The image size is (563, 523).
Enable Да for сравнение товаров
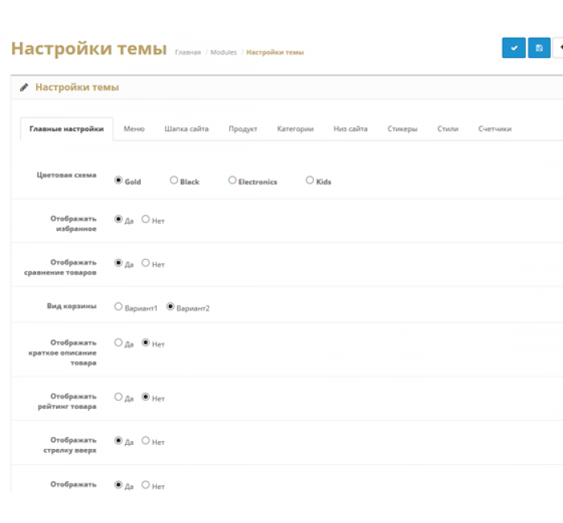point(118,262)
